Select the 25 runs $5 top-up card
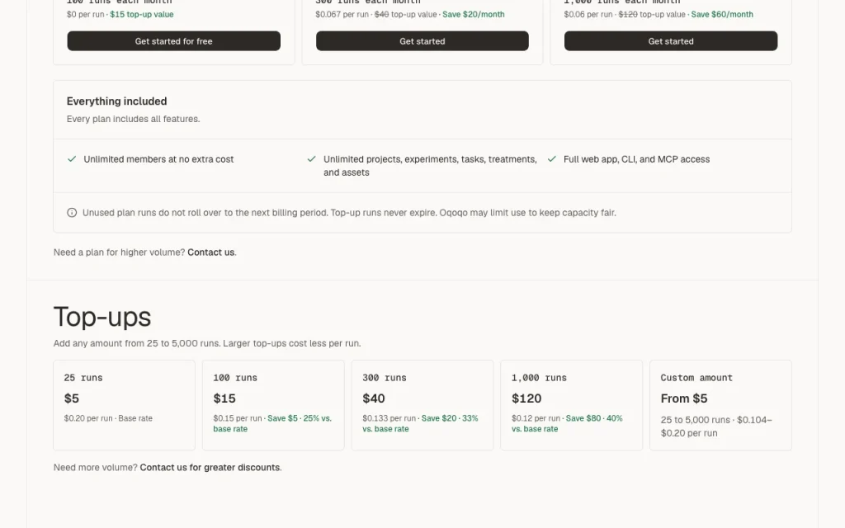 click(124, 405)
